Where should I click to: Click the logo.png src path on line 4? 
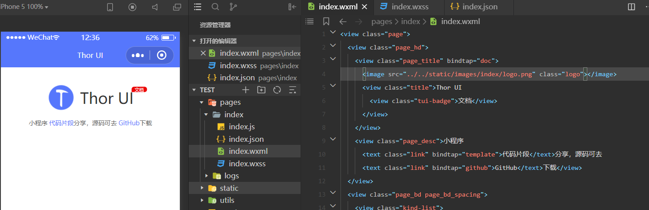click(x=471, y=74)
